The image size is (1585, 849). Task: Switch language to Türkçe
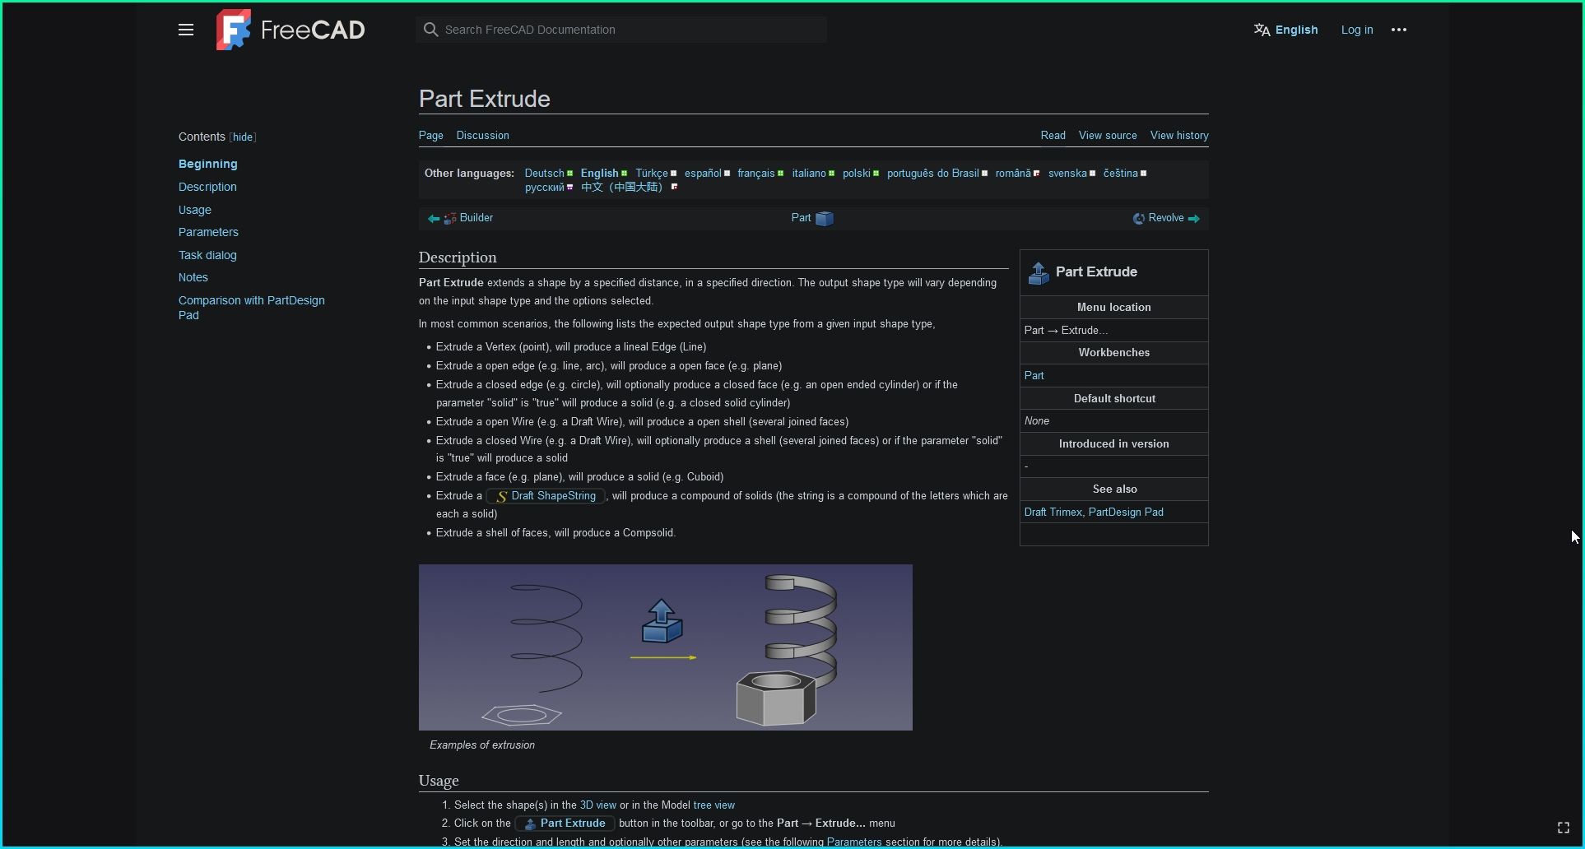click(652, 174)
